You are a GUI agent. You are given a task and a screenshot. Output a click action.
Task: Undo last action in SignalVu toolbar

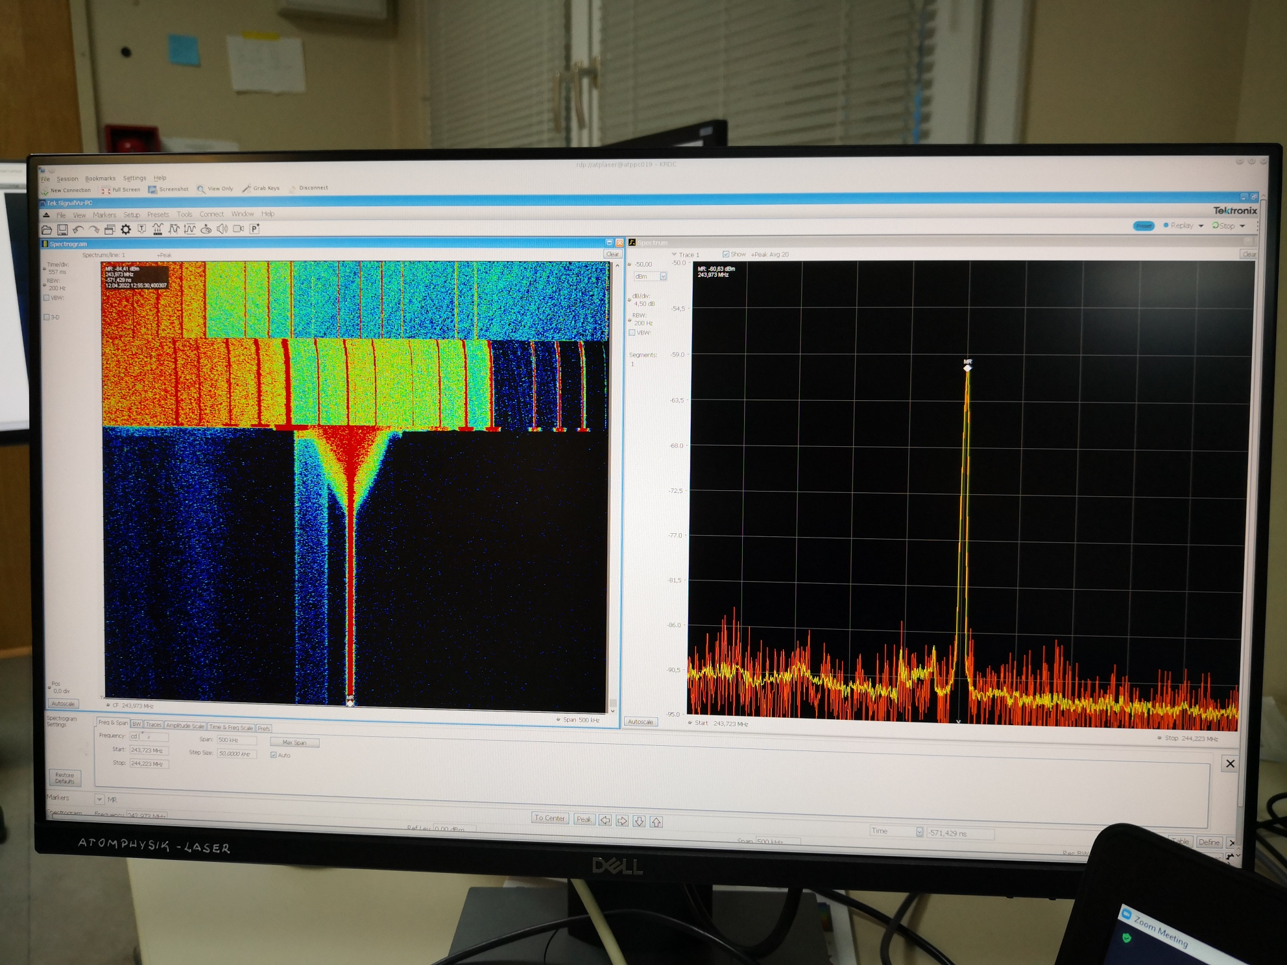tap(78, 230)
